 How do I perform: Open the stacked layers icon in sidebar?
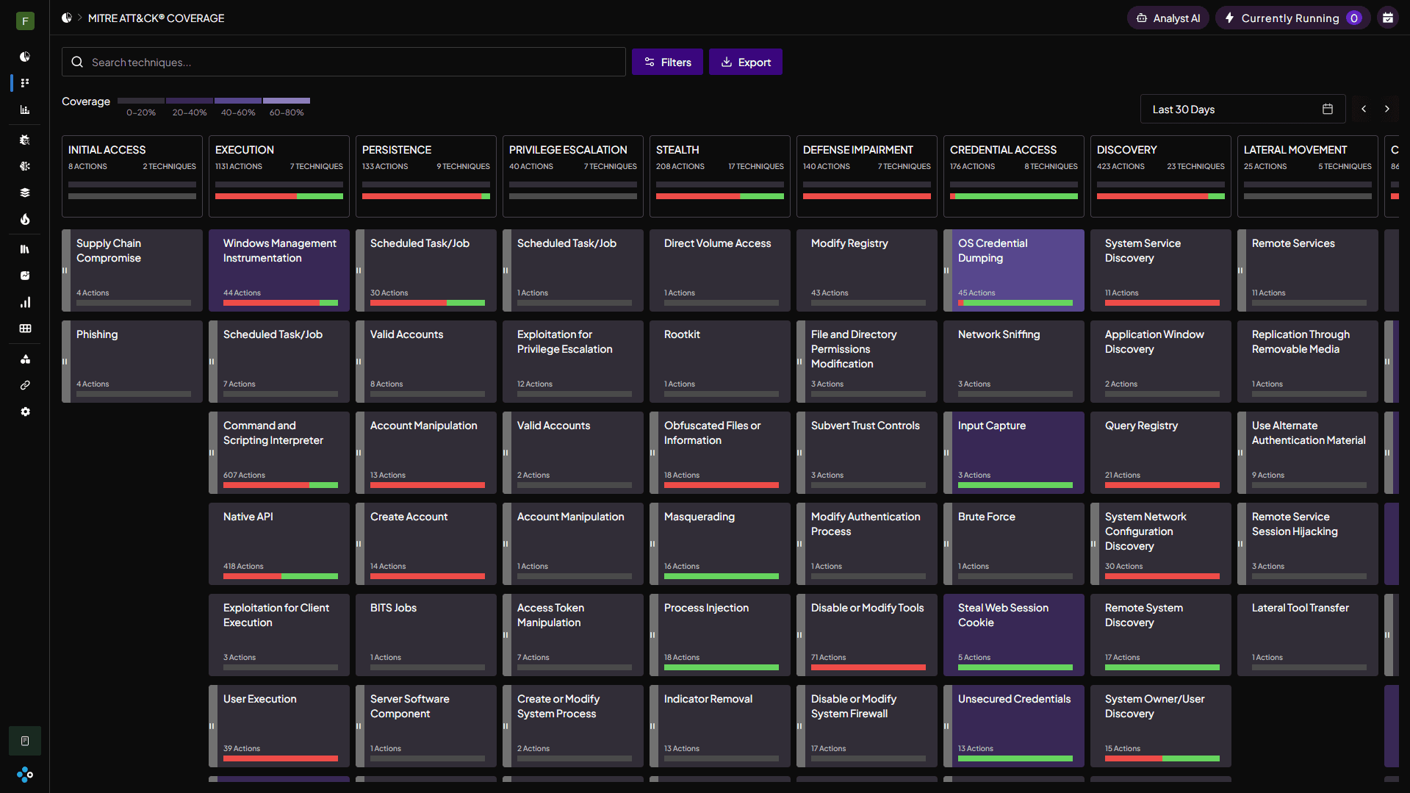(25, 193)
